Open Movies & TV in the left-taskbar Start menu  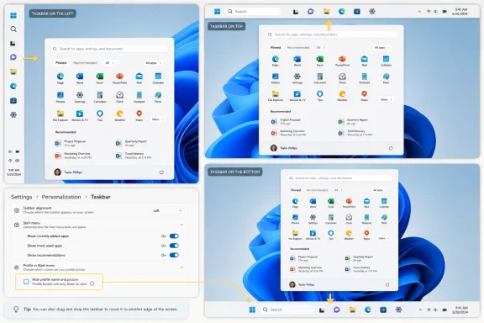pos(80,115)
